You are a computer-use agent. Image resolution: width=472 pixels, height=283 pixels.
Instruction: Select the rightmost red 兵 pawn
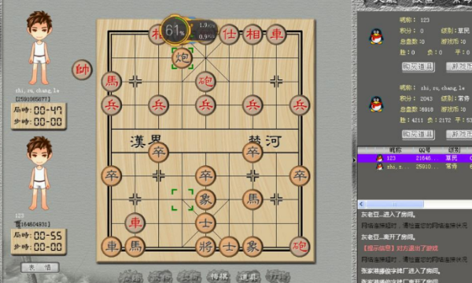pos(300,105)
